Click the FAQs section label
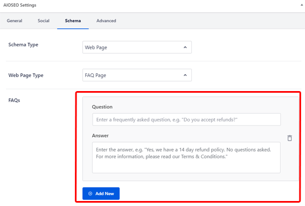The width and height of the screenshot is (305, 206). [x=14, y=101]
